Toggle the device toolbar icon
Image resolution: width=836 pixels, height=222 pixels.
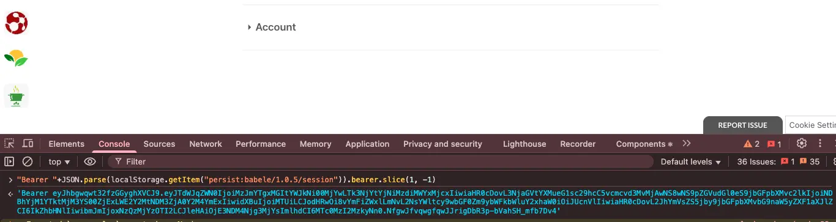point(28,144)
